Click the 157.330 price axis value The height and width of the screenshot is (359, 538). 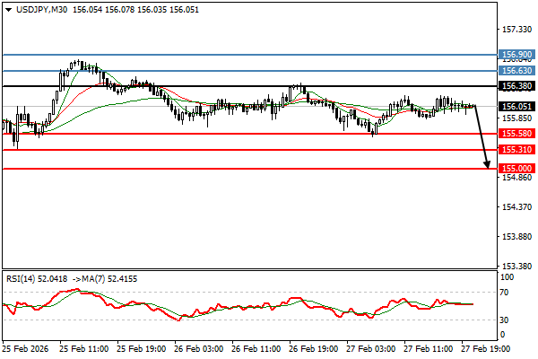tap(517, 28)
